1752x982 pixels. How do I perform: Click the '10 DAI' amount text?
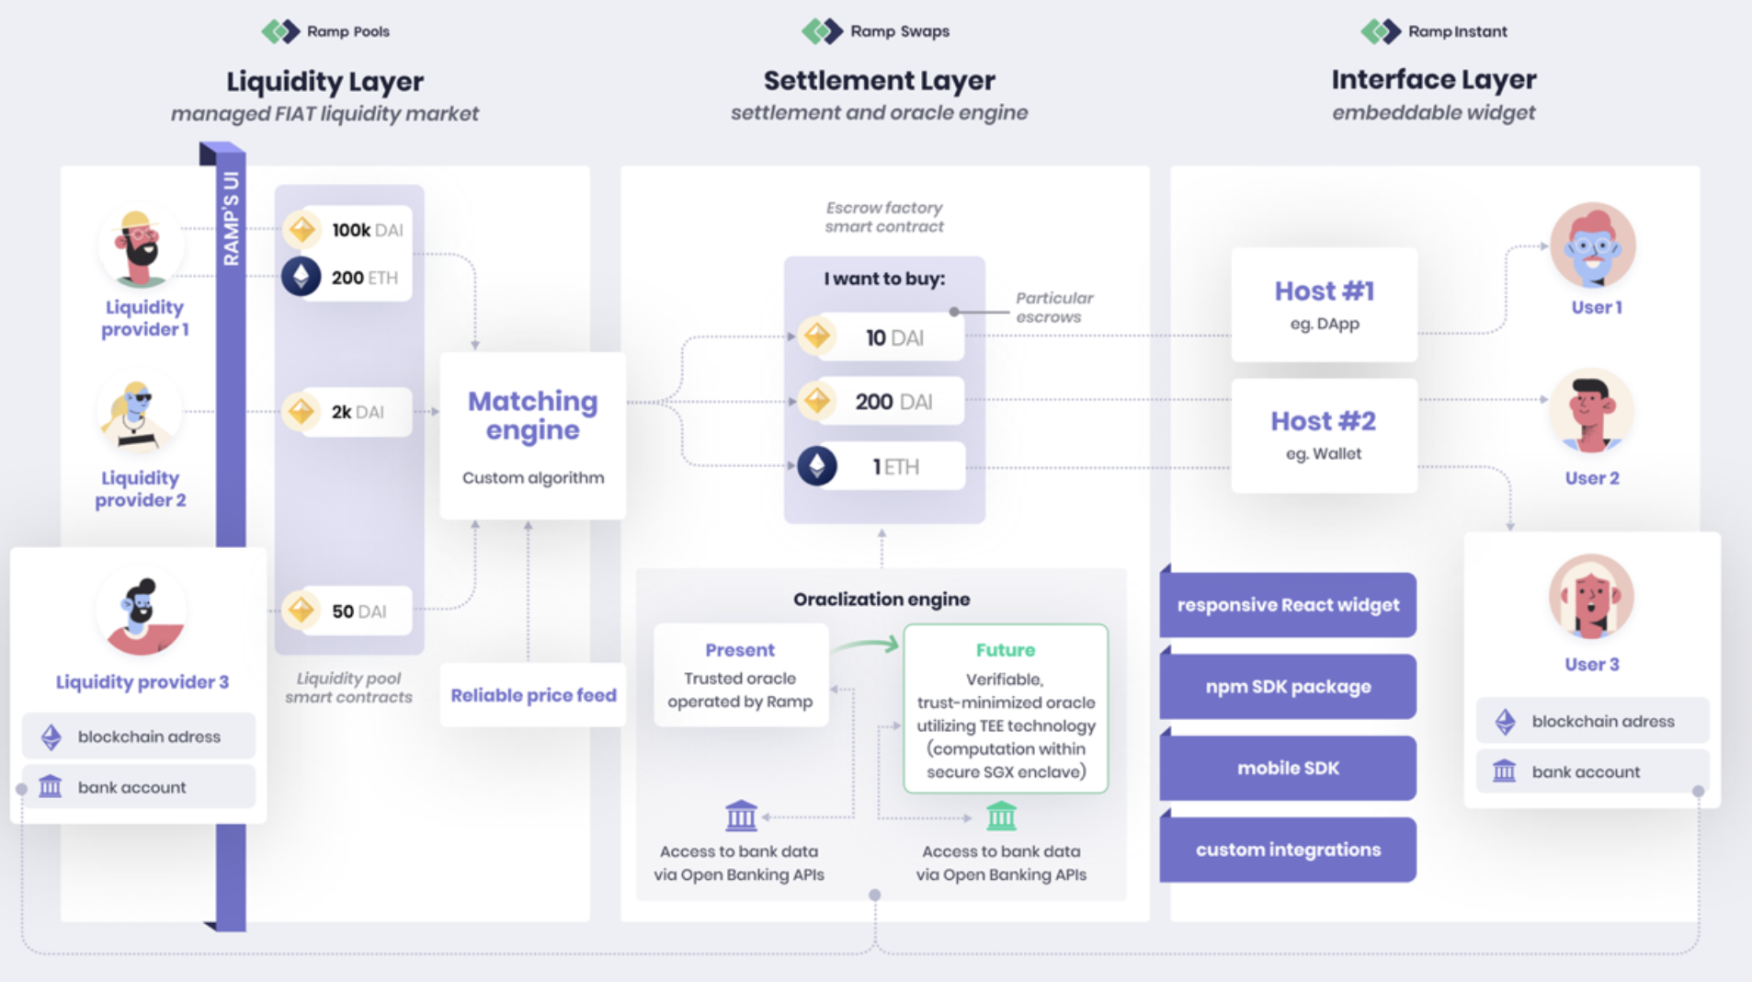pyautogui.click(x=894, y=338)
